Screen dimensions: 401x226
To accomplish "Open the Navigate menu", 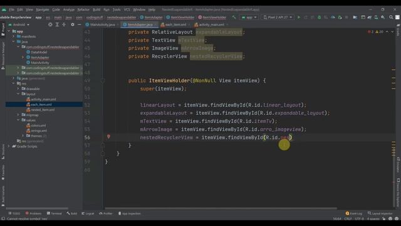I will click(x=43, y=9).
